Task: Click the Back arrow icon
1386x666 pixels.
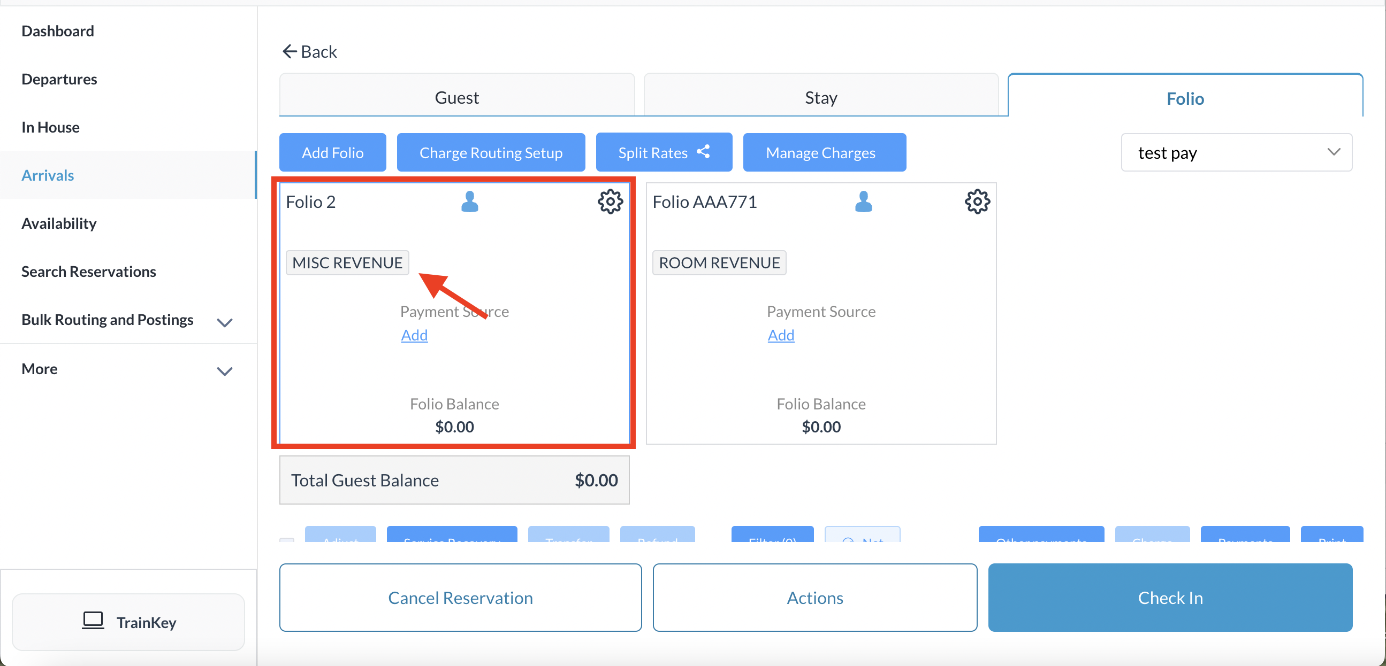Action: coord(290,52)
